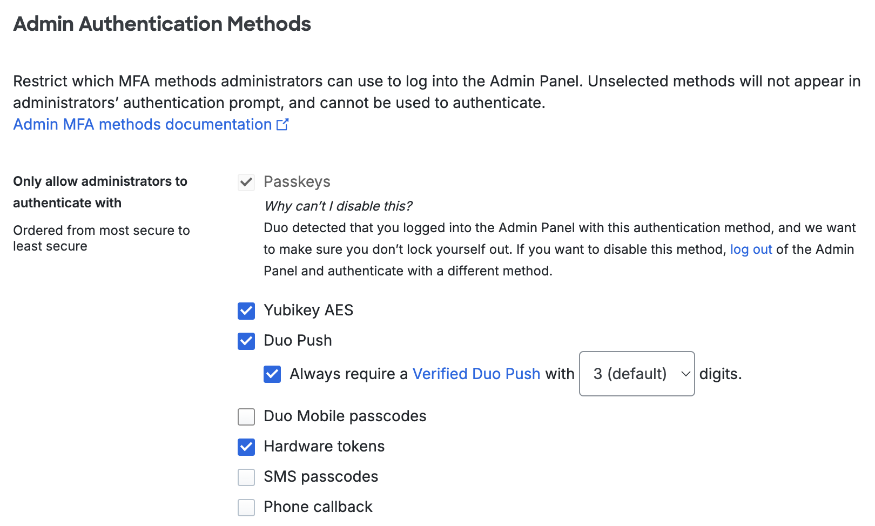
Task: Click the checkmark icon next to Passkeys
Action: 246,183
